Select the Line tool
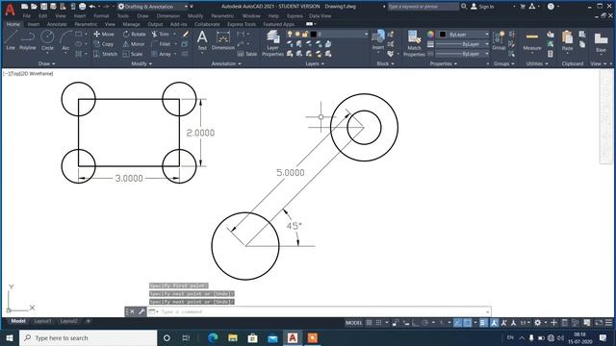The width and height of the screenshot is (616, 346). tap(11, 40)
